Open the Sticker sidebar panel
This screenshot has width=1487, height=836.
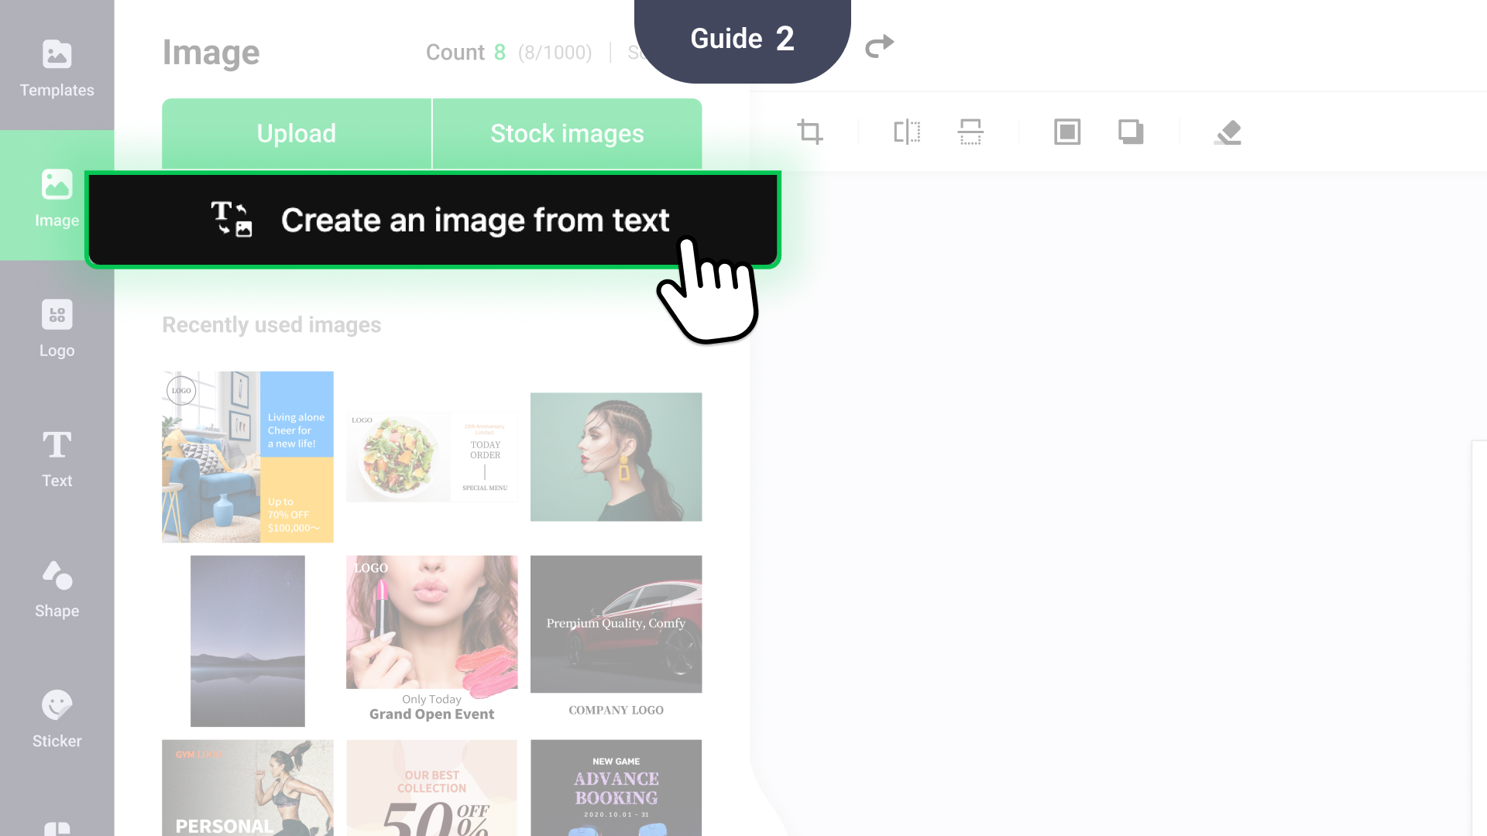pyautogui.click(x=57, y=718)
